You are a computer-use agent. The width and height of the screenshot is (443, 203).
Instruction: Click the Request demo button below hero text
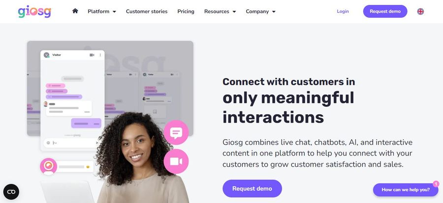coord(252,189)
